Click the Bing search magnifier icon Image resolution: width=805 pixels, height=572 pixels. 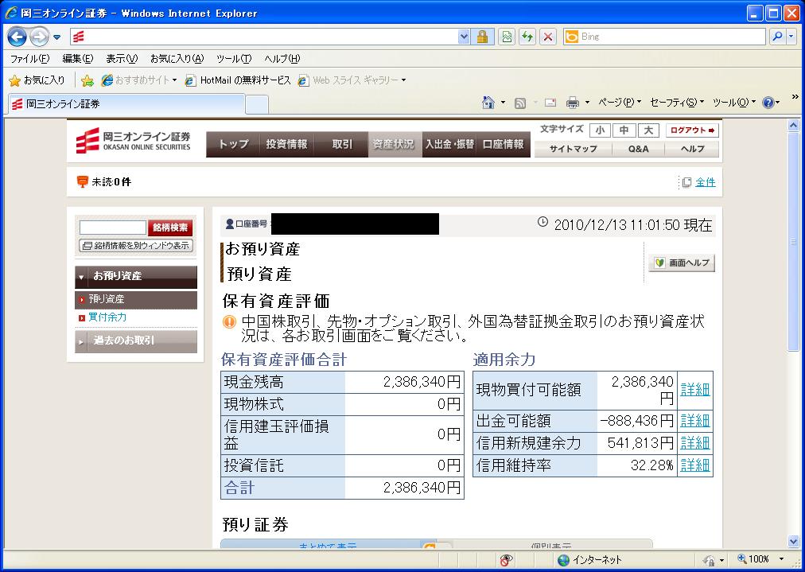pos(777,37)
